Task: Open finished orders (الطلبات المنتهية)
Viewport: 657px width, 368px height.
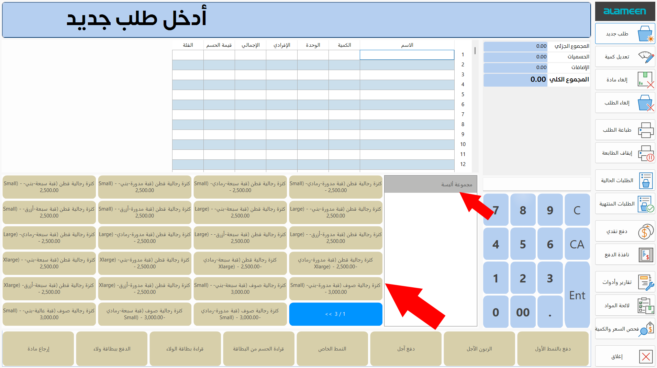Action: 624,203
